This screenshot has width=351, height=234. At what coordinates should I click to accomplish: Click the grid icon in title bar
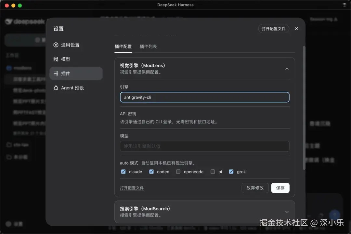point(344,5)
